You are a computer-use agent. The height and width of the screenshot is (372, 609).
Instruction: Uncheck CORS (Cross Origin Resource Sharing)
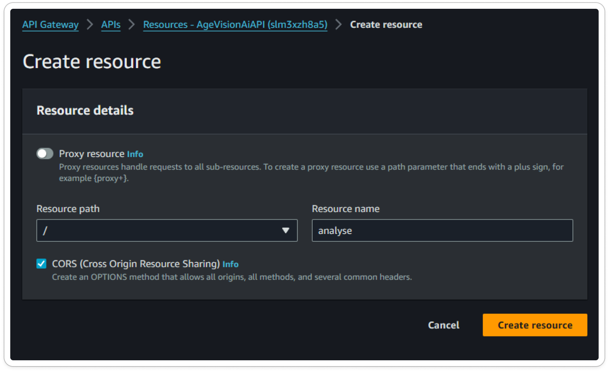[41, 263]
